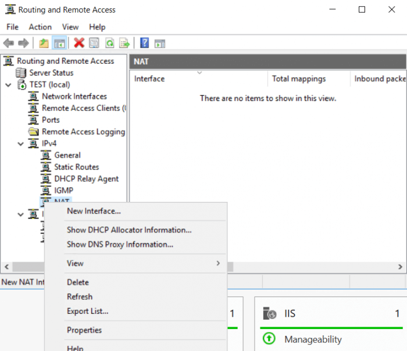407x351 pixels.
Task: Choose New Interface... from the context menu
Action: pyautogui.click(x=94, y=211)
